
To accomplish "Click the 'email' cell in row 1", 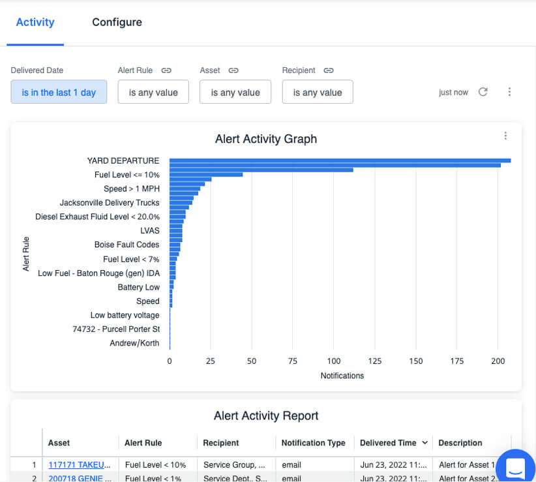I will [291, 465].
